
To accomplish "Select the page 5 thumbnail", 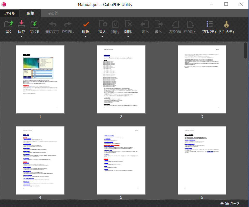I will pyautogui.click(x=121, y=160).
